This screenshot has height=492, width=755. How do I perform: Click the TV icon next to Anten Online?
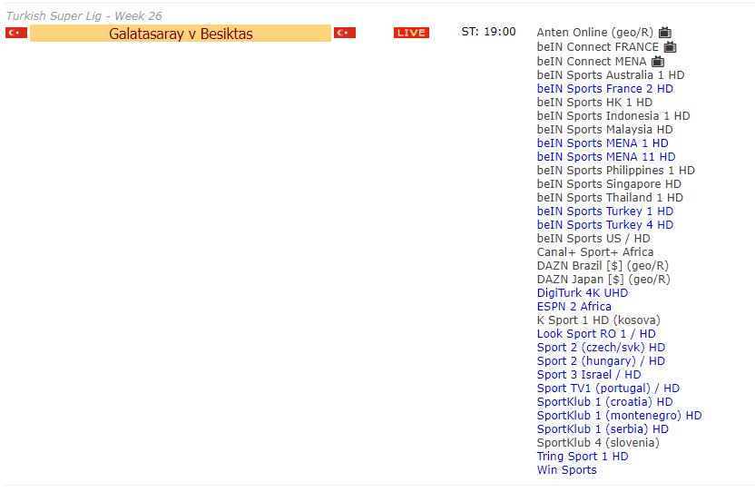665,33
